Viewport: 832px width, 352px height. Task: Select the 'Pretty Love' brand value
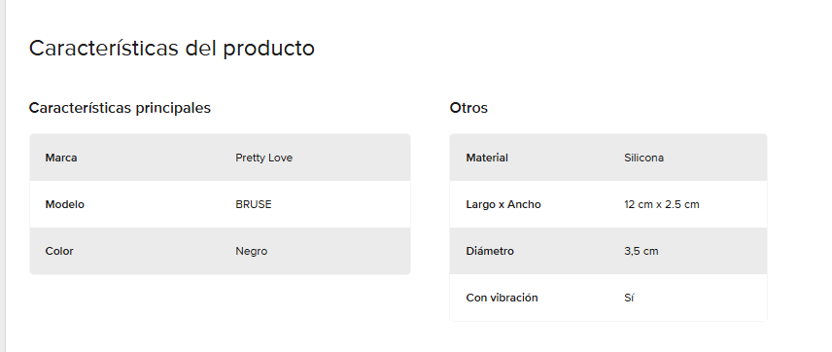pos(263,158)
